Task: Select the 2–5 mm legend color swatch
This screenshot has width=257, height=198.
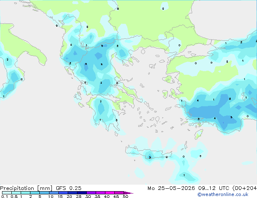Action: [x=35, y=193]
